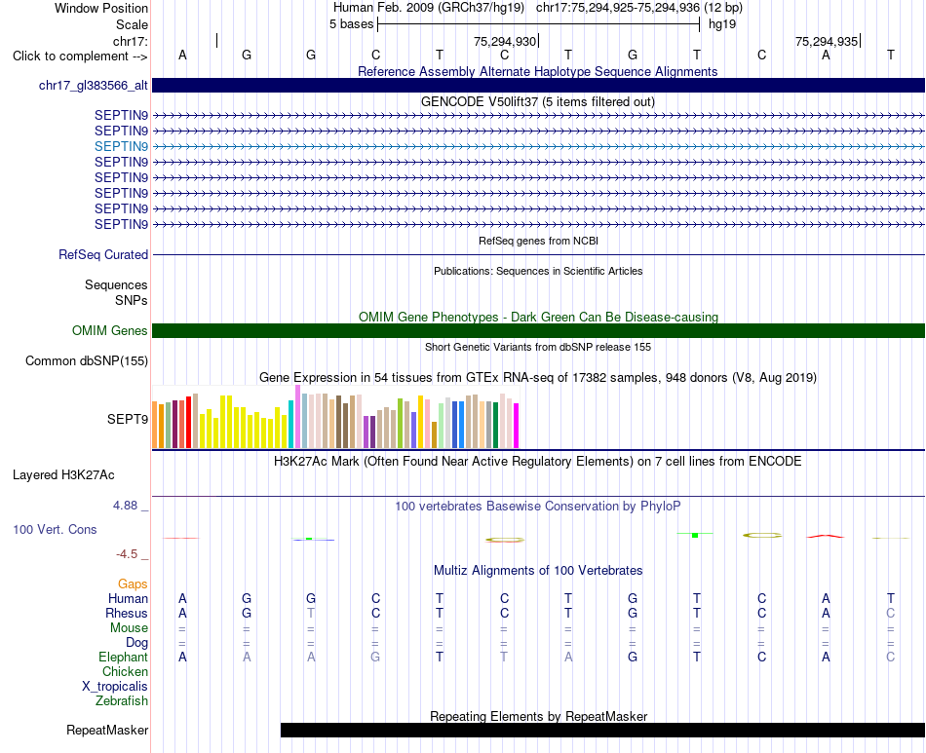This screenshot has width=926, height=753.
Task: Click the Zebrafish species row label
Action: [122, 701]
